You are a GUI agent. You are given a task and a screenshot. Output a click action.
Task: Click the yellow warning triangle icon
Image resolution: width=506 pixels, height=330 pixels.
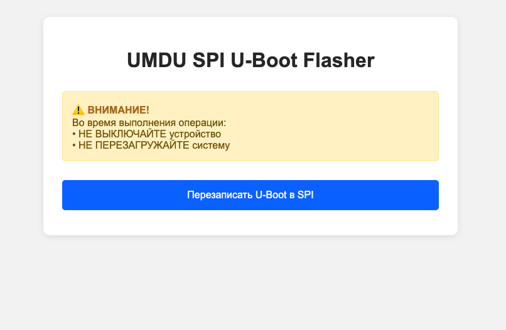coord(78,110)
